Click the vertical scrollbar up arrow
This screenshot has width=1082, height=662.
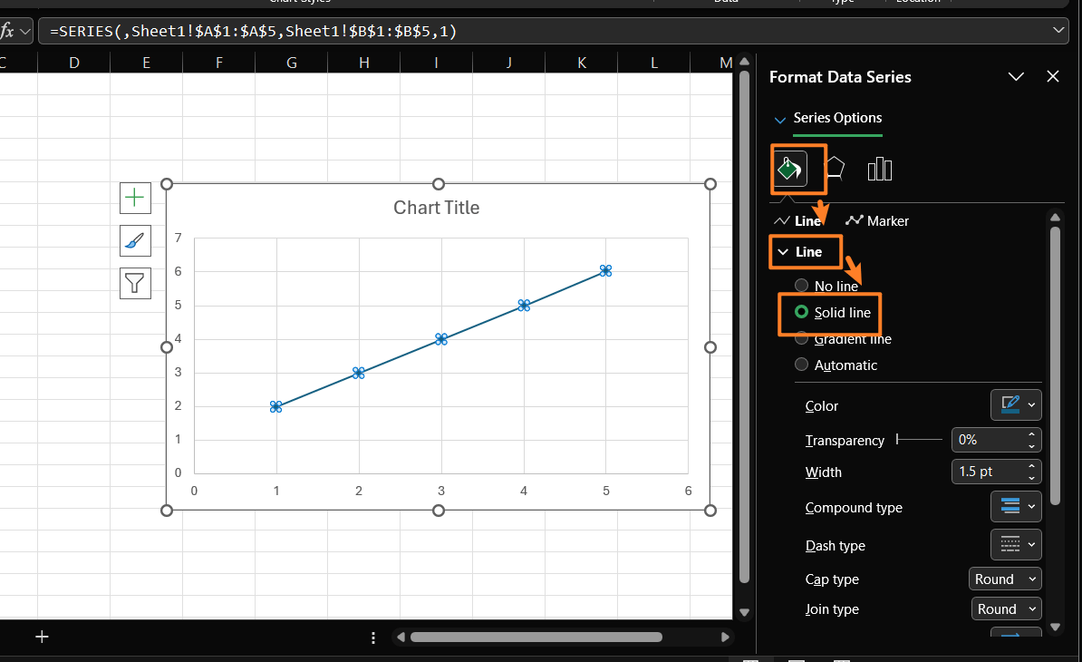click(744, 62)
